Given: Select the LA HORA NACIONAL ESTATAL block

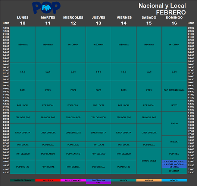Looking at the screenshot, I should pos(174,166).
